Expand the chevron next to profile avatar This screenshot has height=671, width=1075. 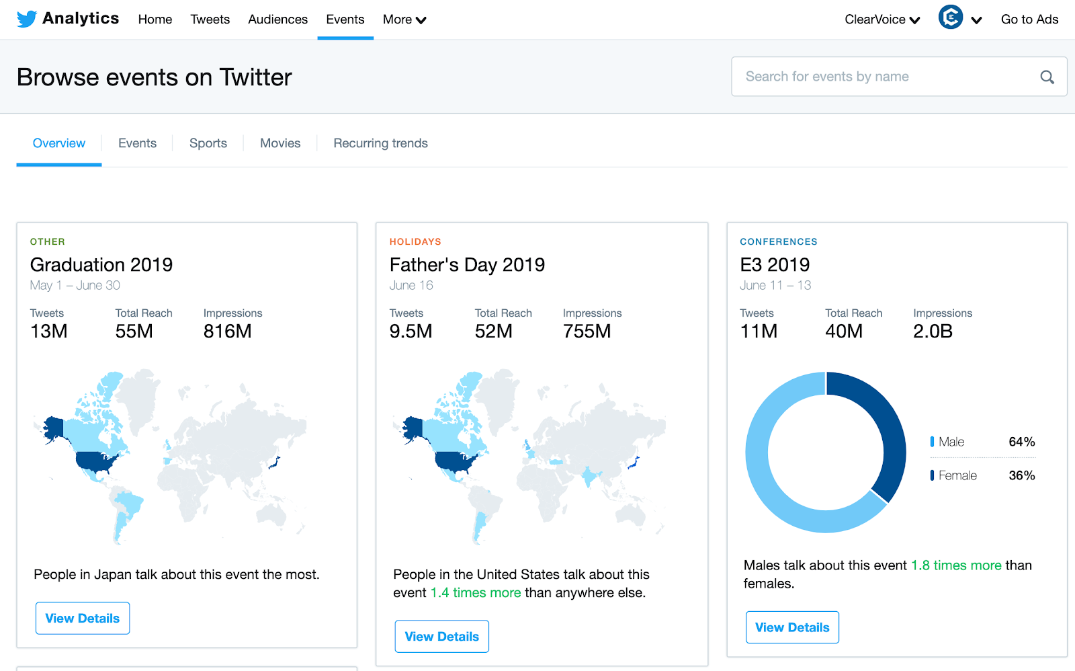(976, 20)
